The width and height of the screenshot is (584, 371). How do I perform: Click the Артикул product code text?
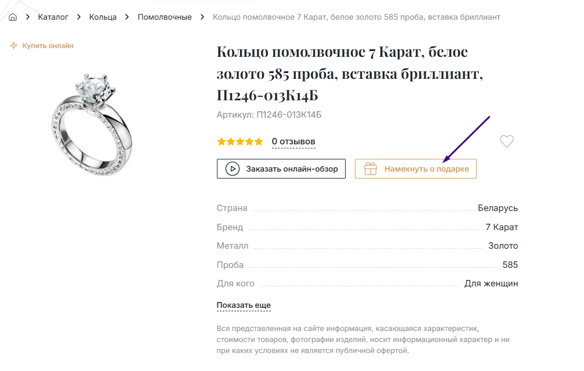pos(269,115)
